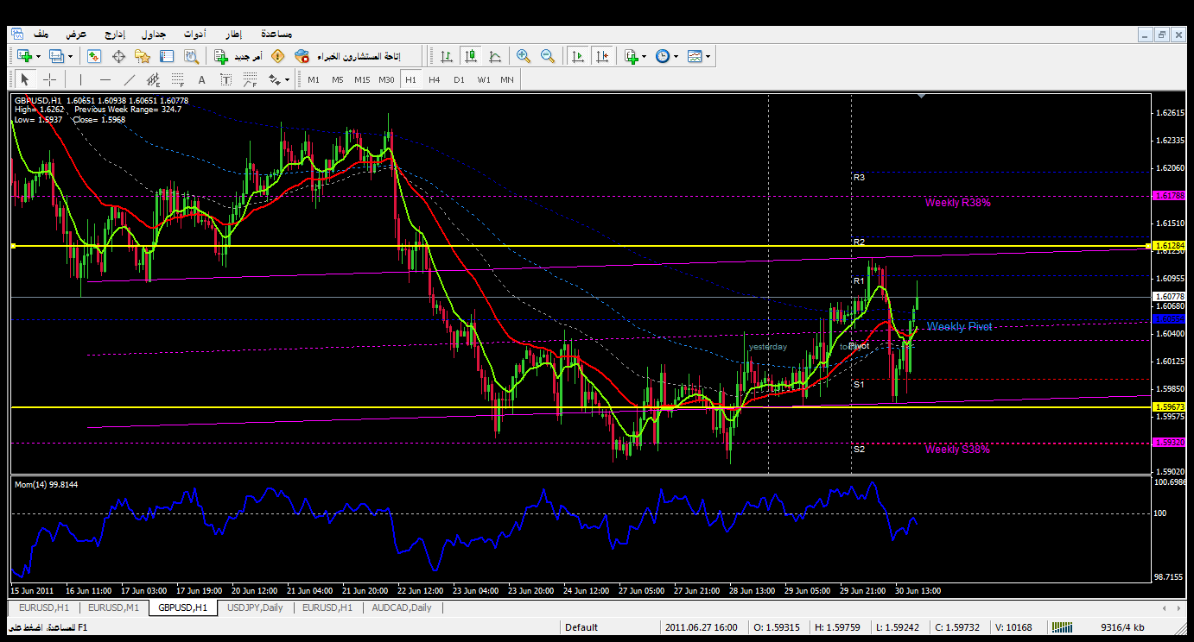Image resolution: width=1194 pixels, height=642 pixels.
Task: Pick the vertical line drawing tool
Action: 80,79
